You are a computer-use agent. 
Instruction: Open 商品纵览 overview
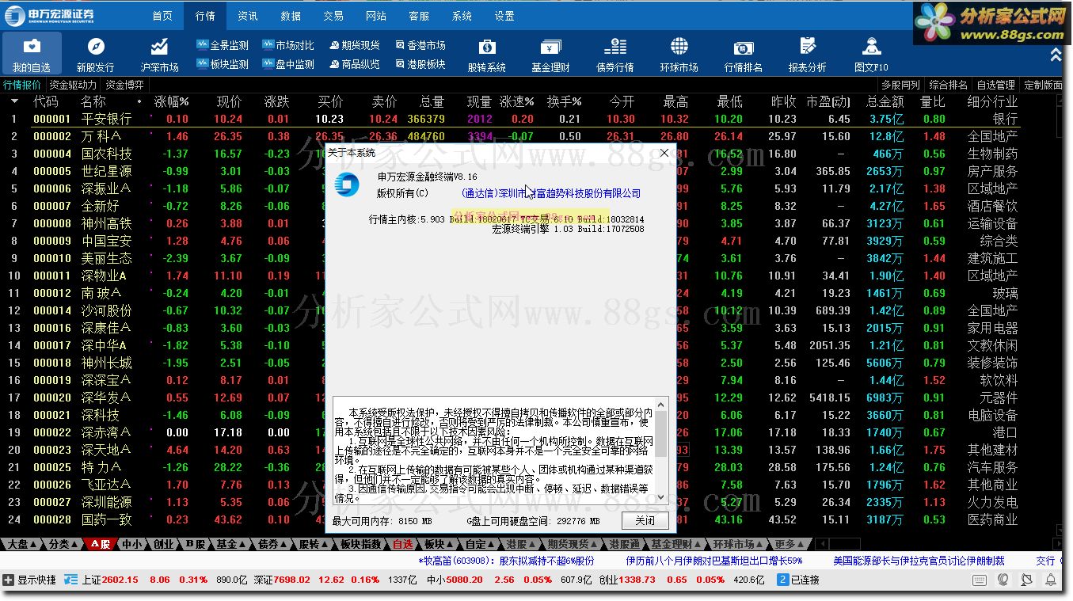click(x=353, y=64)
